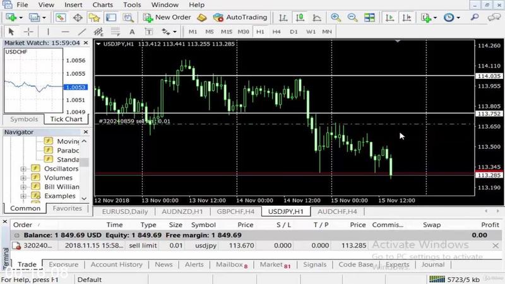505x284 pixels.
Task: Switch chart to candlesticks style
Action: pyautogui.click(x=300, y=18)
